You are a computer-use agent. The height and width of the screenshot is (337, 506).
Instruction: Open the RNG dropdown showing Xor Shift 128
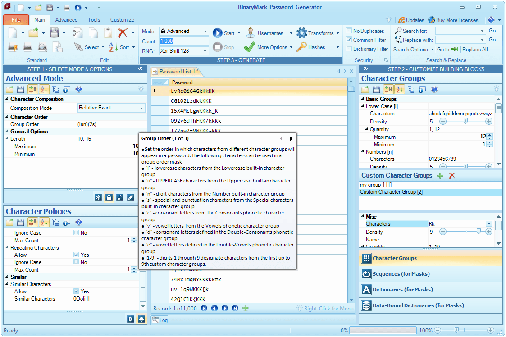(x=205, y=51)
